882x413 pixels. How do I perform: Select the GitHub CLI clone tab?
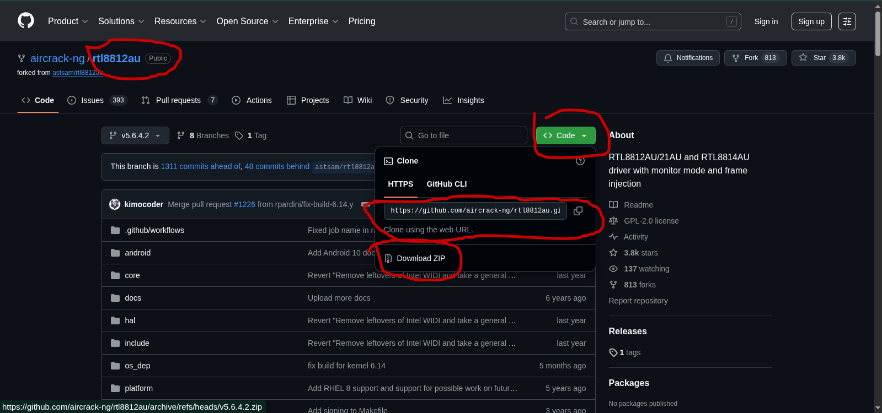(x=447, y=184)
